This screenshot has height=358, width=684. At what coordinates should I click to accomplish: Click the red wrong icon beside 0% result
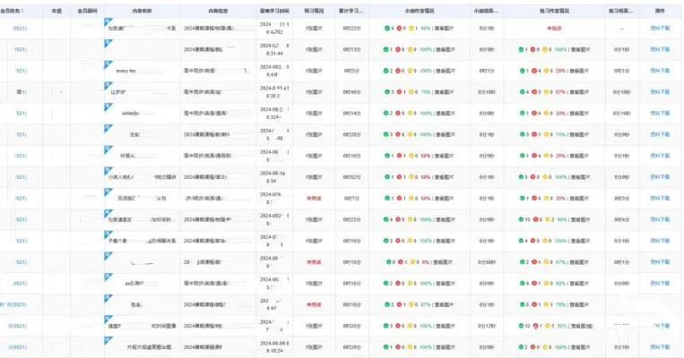pyautogui.click(x=400, y=262)
